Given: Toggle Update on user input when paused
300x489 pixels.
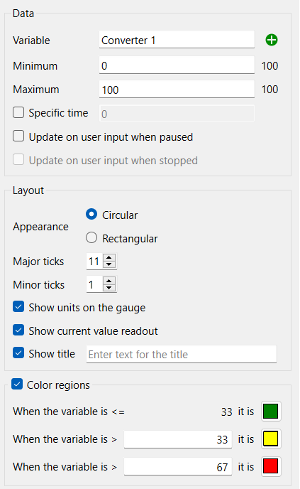Looking at the screenshot, I should point(18,136).
